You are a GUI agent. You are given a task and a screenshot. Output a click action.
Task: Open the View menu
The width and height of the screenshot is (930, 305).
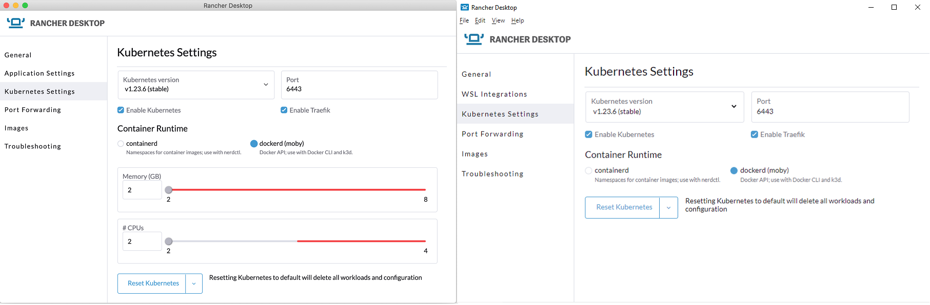click(498, 20)
